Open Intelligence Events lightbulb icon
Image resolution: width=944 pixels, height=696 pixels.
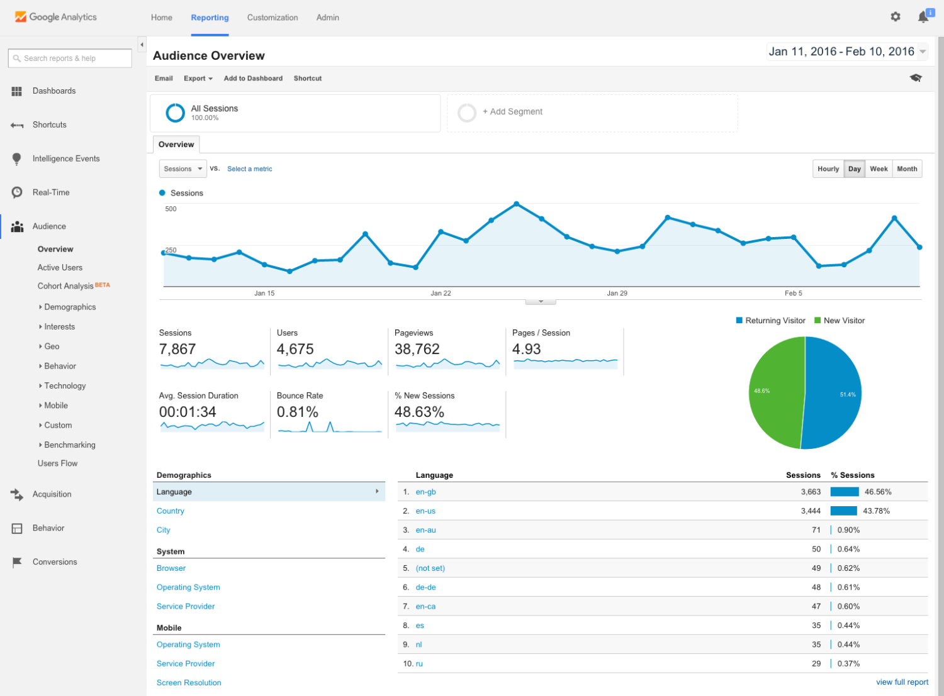(x=17, y=158)
